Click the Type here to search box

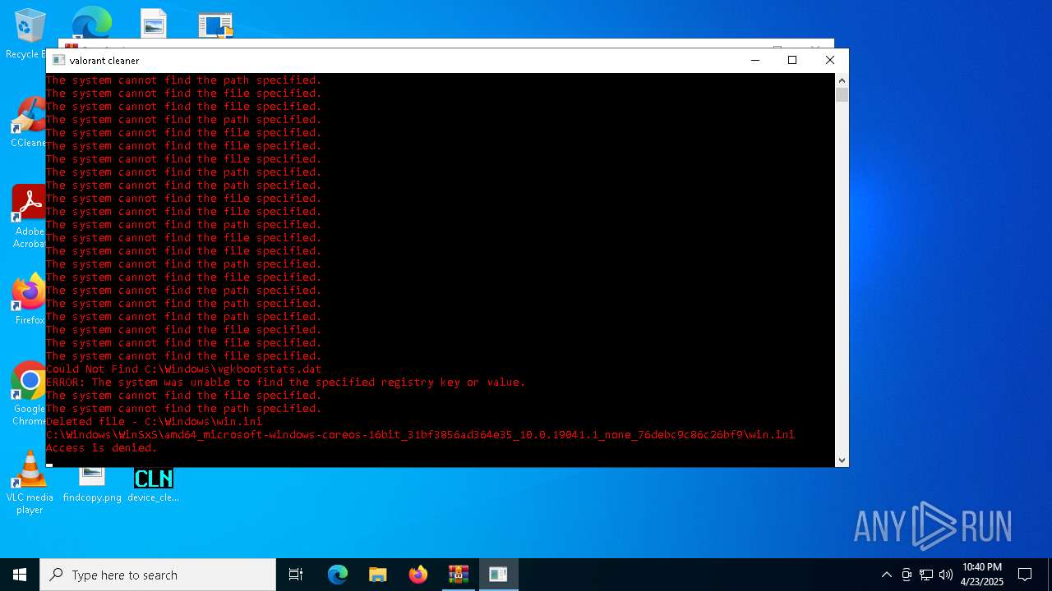(x=158, y=575)
